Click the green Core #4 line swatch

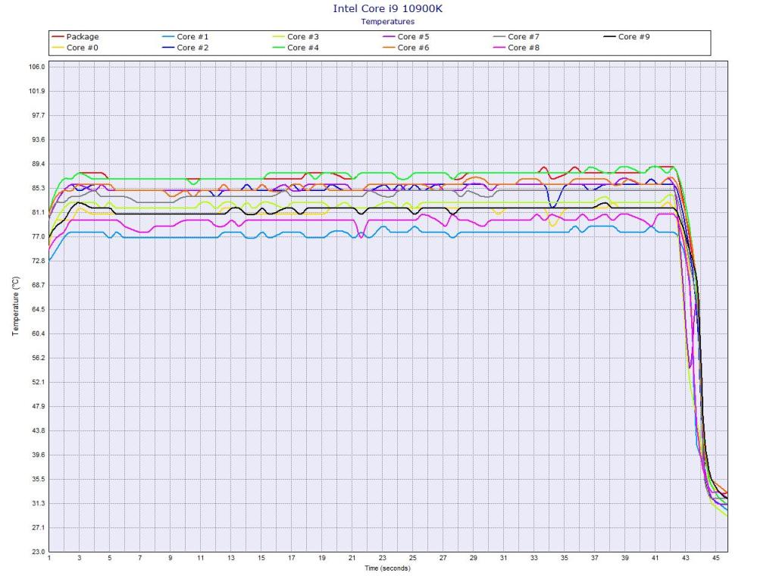[x=278, y=48]
